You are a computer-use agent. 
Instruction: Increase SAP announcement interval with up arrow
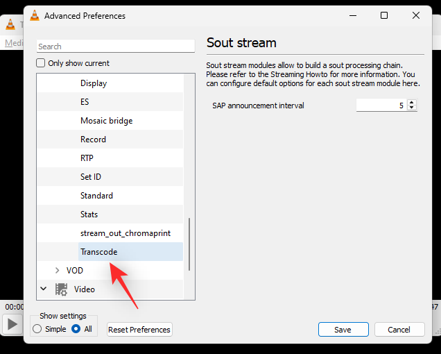(x=412, y=103)
